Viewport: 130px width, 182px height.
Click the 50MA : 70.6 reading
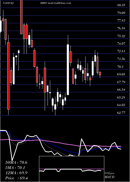pos(16,162)
